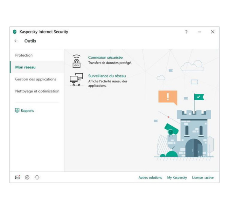Click the Surveillance du réseau computers icon
The height and width of the screenshot is (210, 229).
tap(76, 80)
